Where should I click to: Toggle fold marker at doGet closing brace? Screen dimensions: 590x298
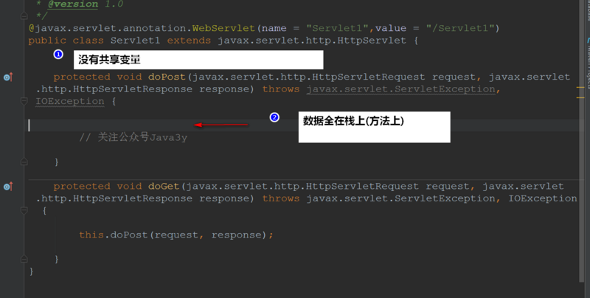[24, 259]
